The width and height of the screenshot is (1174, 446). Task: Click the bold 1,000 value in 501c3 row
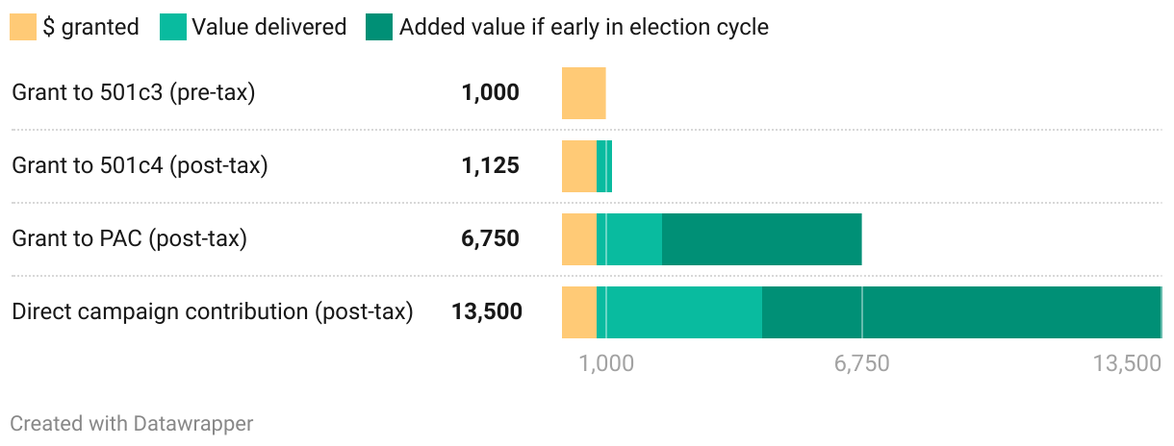(x=490, y=93)
